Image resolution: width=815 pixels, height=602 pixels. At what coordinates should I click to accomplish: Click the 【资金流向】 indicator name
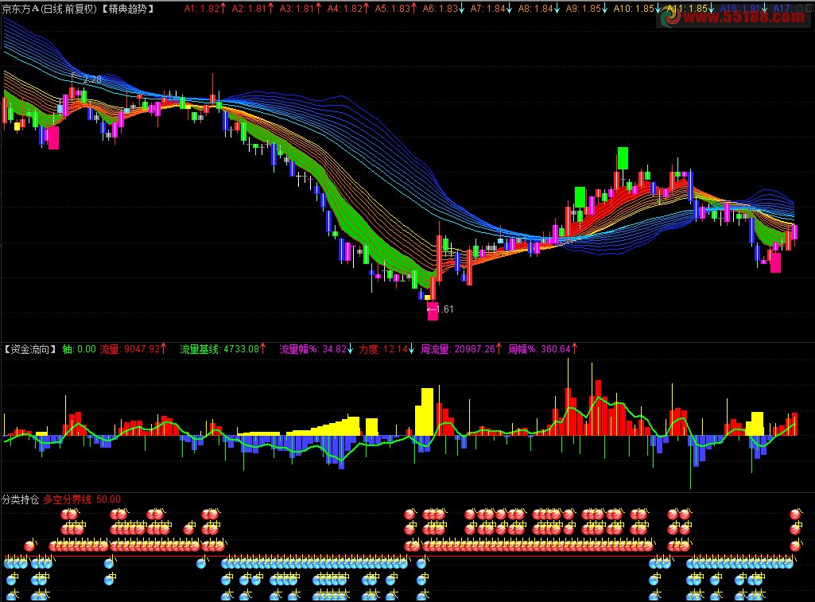coord(30,349)
